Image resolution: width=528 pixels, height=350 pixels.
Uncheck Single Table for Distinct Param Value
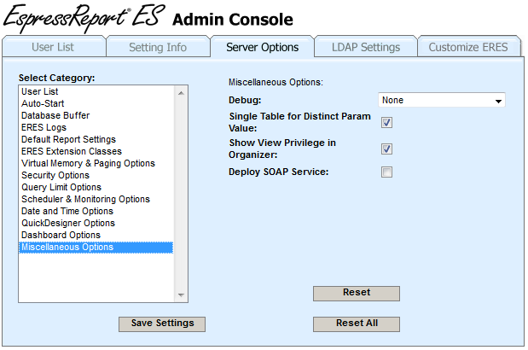(386, 122)
